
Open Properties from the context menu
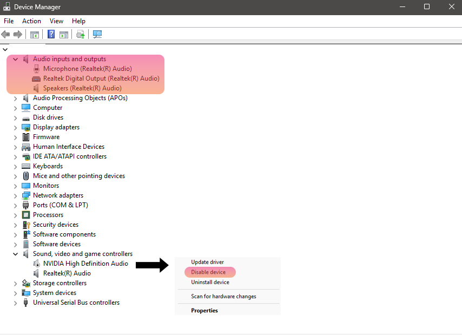click(204, 311)
